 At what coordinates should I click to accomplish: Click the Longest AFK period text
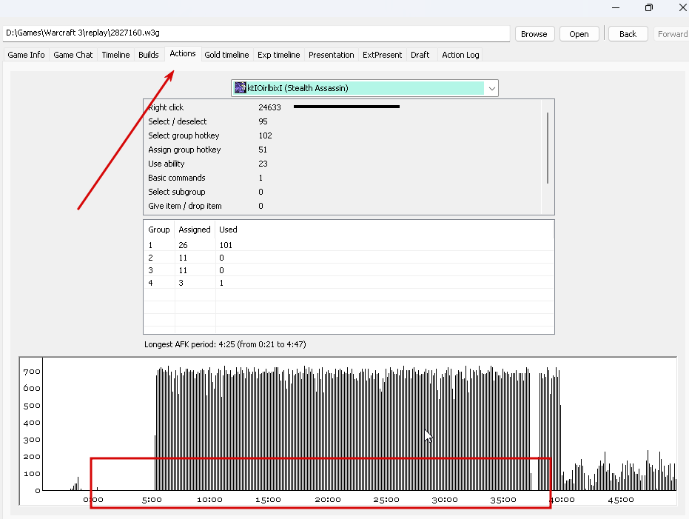(x=225, y=344)
